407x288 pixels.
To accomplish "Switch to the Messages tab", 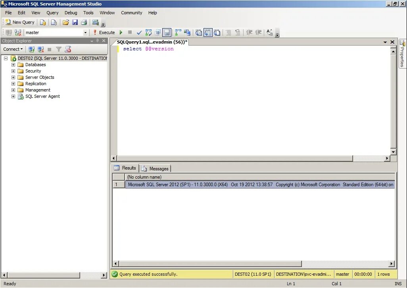I will (x=155, y=169).
